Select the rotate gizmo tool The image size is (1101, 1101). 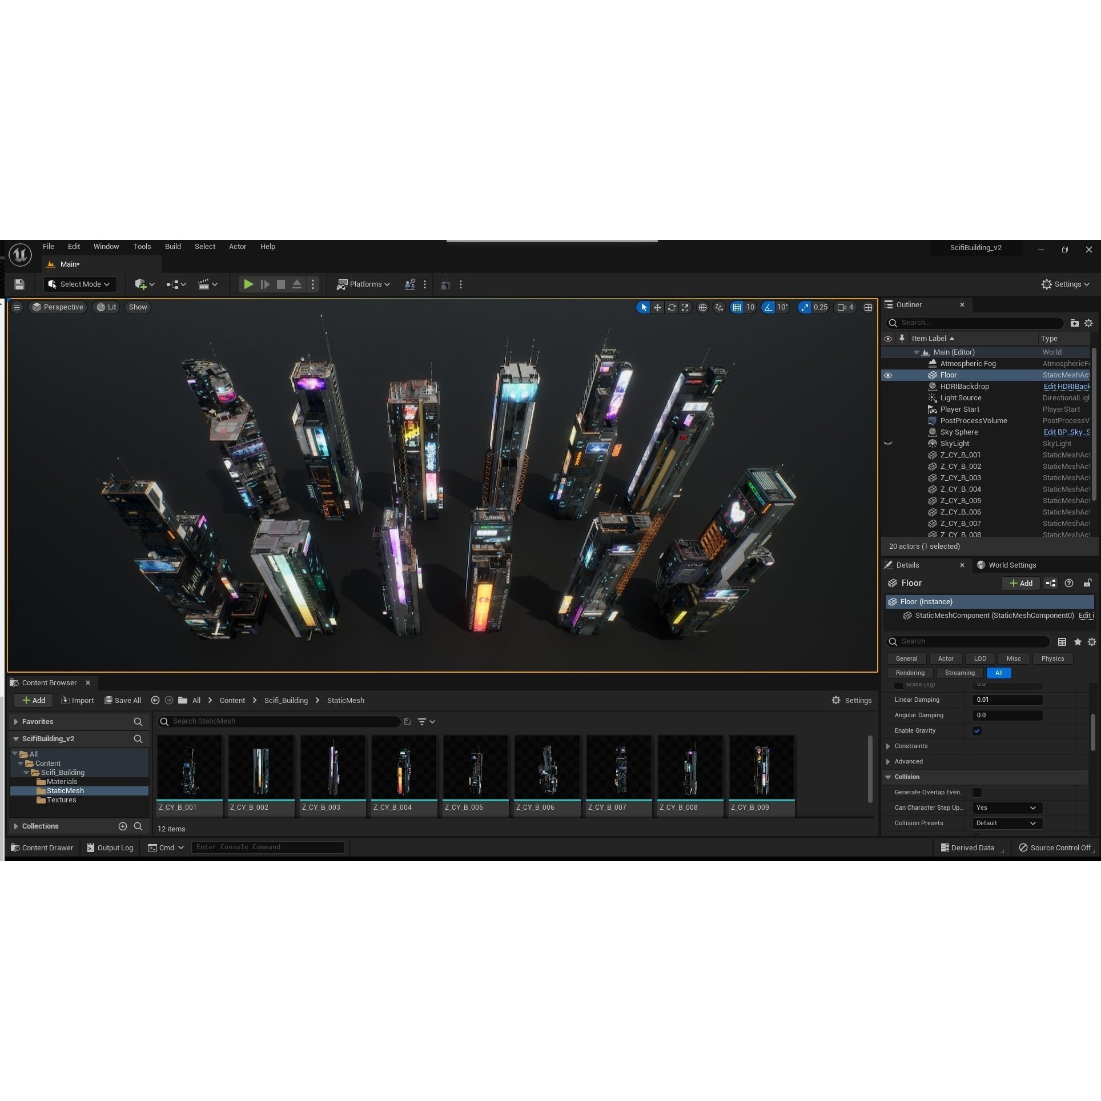(672, 307)
